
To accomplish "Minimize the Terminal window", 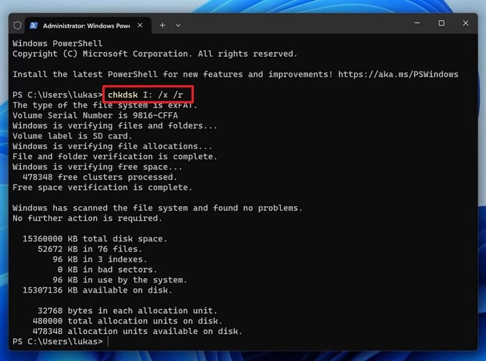I will click(x=417, y=23).
